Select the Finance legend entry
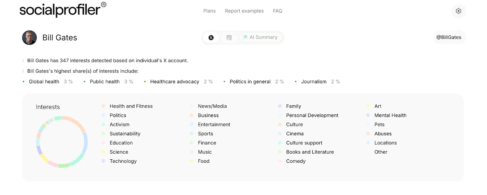The image size is (487, 195). [x=203, y=143]
